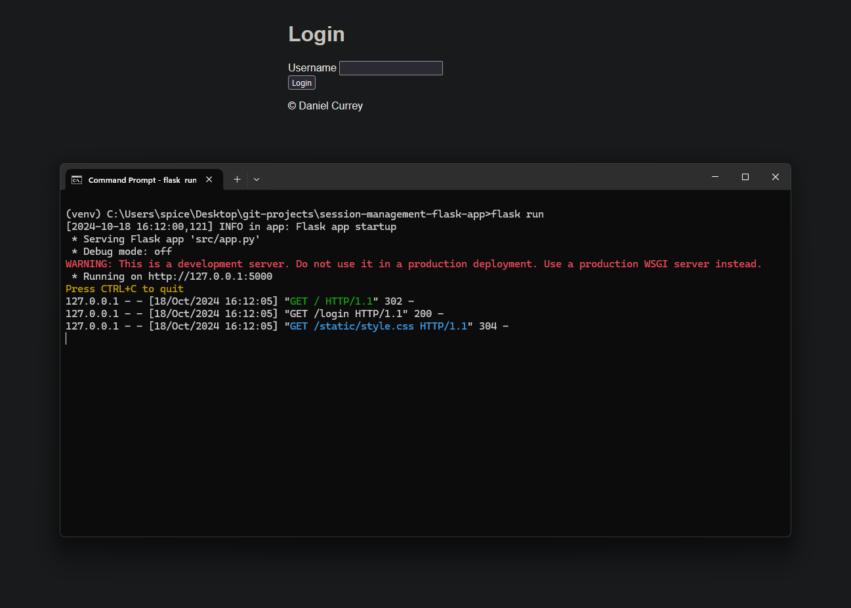Click the 304 status code
This screenshot has height=608, width=851.
pos(488,326)
